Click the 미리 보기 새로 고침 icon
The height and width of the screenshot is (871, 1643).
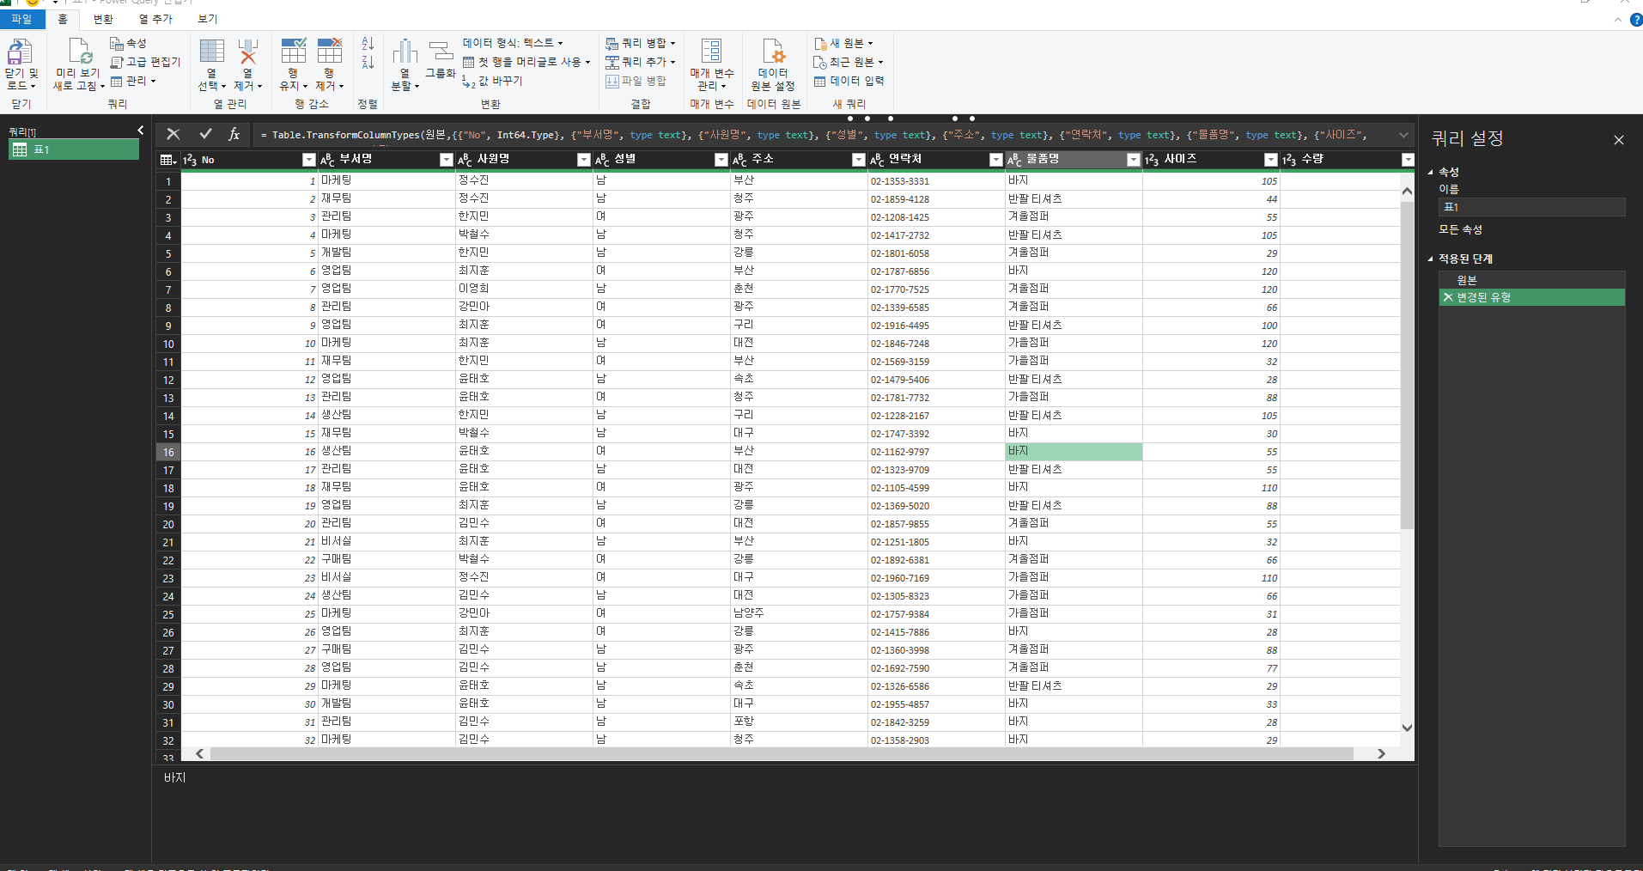click(79, 53)
